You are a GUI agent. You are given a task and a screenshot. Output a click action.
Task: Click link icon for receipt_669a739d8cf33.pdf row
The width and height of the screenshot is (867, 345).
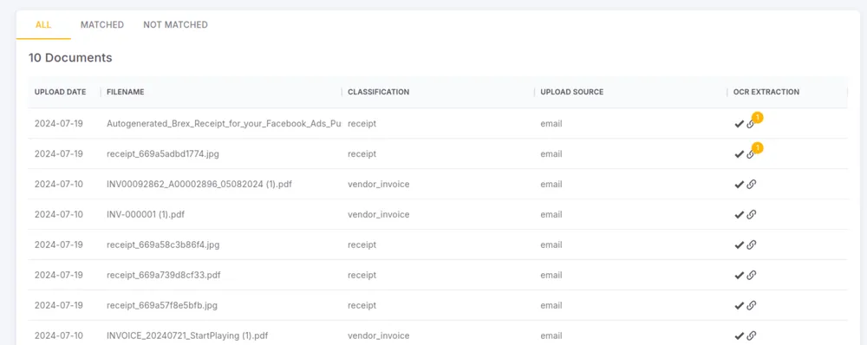pyautogui.click(x=751, y=276)
